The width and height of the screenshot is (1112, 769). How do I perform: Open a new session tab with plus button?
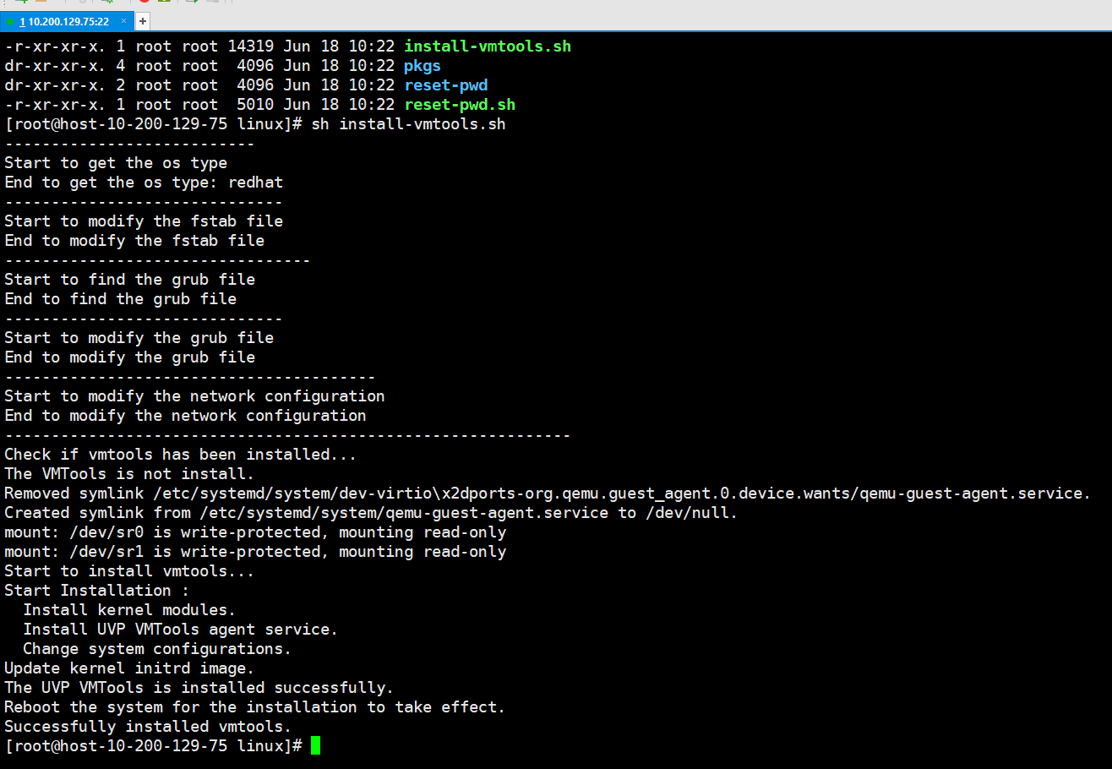[x=142, y=21]
